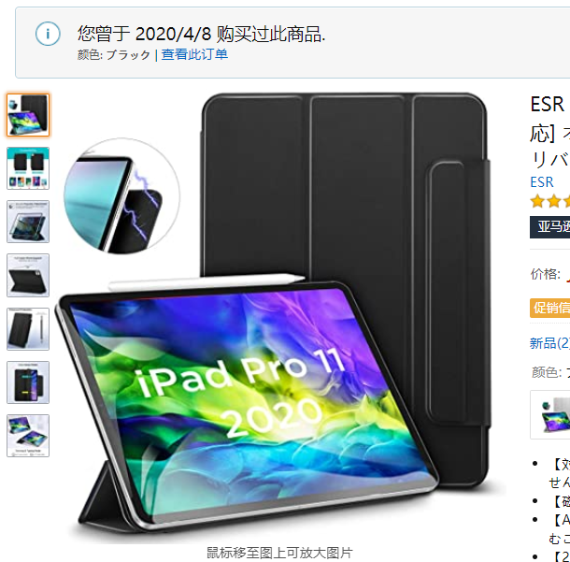Click the orange 促销信息 promotion label
The width and height of the screenshot is (570, 562).
(550, 308)
